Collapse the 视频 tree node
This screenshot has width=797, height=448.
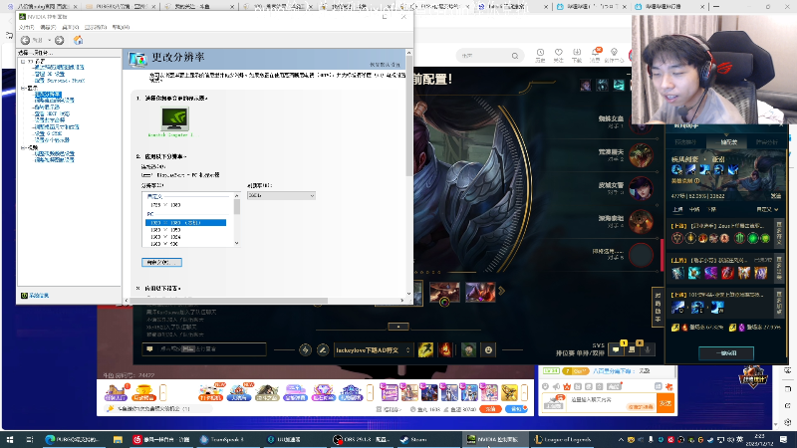coord(23,147)
